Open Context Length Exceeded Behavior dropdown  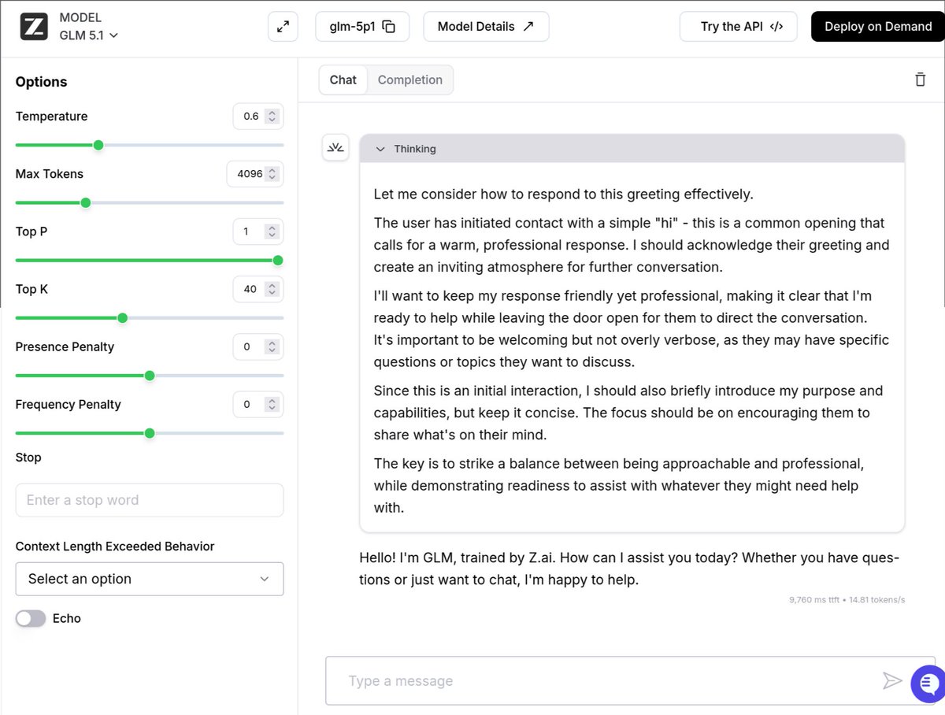(x=150, y=579)
